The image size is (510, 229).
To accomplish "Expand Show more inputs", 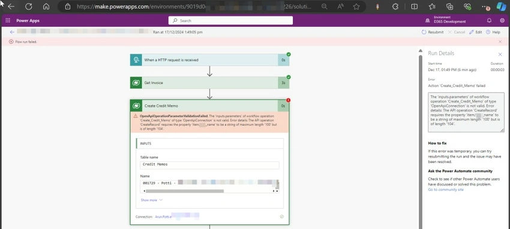I will (152, 200).
